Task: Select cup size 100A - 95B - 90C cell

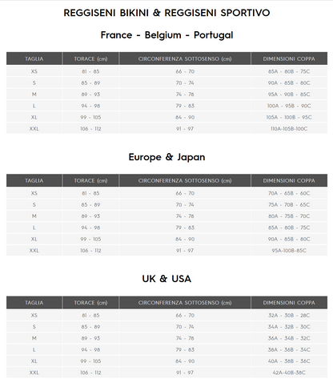Action: pyautogui.click(x=289, y=106)
